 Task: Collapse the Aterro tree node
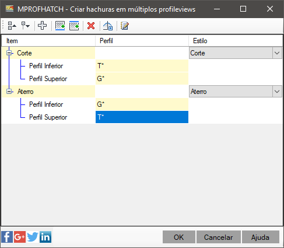click(x=9, y=92)
